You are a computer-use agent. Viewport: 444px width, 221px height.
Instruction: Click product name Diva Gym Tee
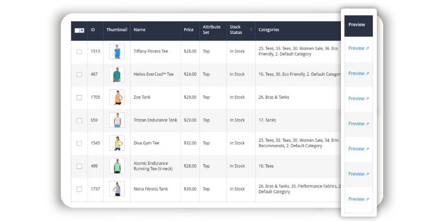(146, 143)
